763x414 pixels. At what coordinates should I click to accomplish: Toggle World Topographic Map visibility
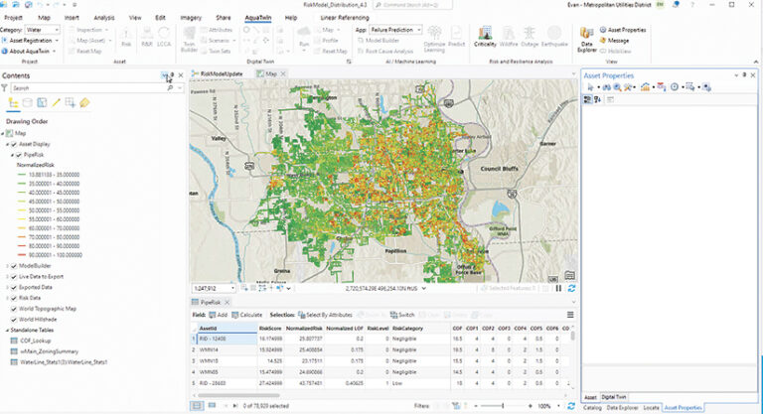coord(14,309)
